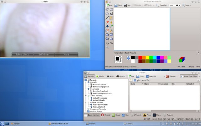Image resolution: width=201 pixels, height=126 pixels.
Task: Open the KDE application launcher
Action: [x=2, y=124]
